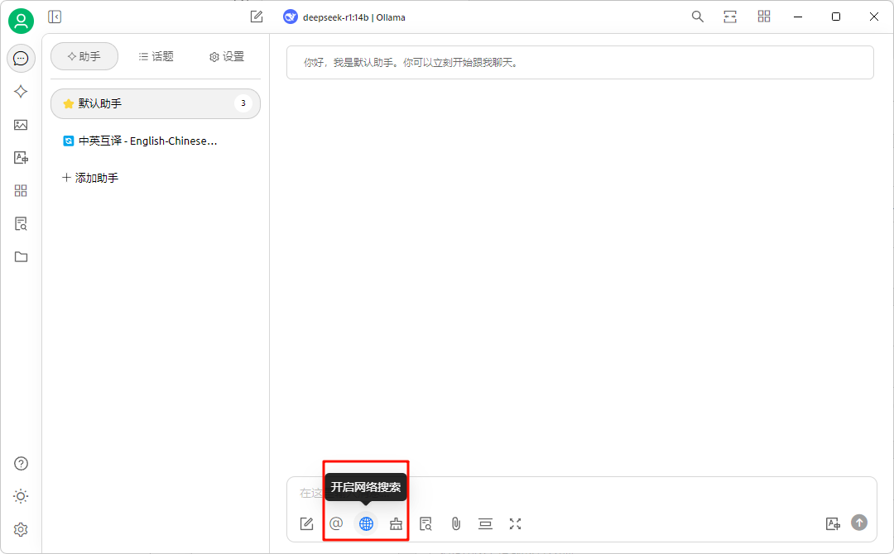Open the agents sparkle icon in sidebar

tap(21, 91)
